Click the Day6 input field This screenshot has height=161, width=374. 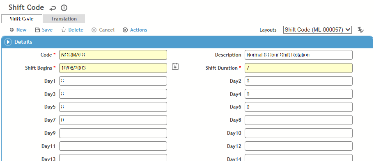pos(298,107)
